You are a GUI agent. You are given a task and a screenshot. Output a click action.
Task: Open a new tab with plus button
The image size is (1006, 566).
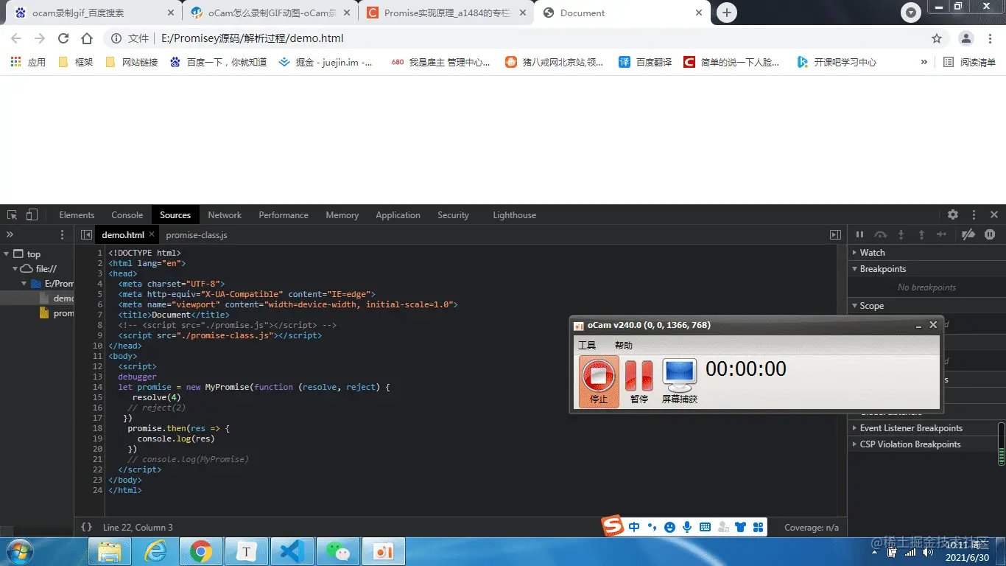(x=727, y=13)
